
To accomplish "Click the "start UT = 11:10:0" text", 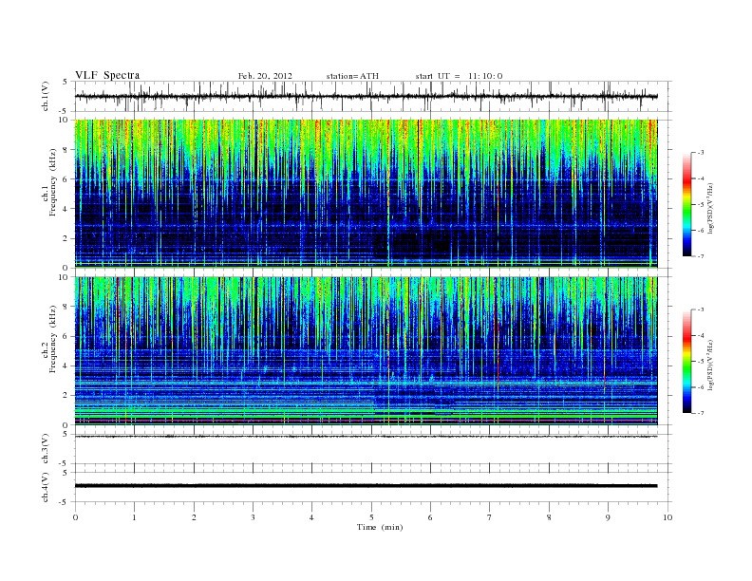I will coord(459,76).
